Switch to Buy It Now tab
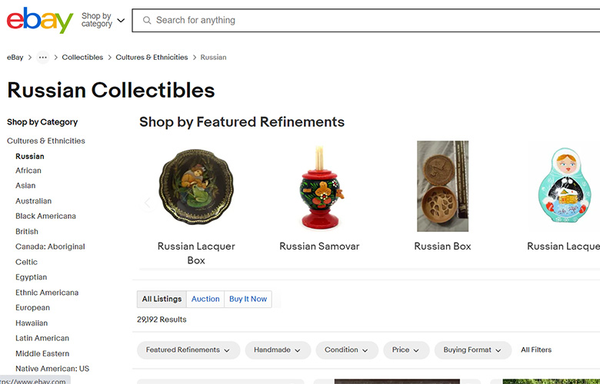600x384 pixels. coord(248,299)
